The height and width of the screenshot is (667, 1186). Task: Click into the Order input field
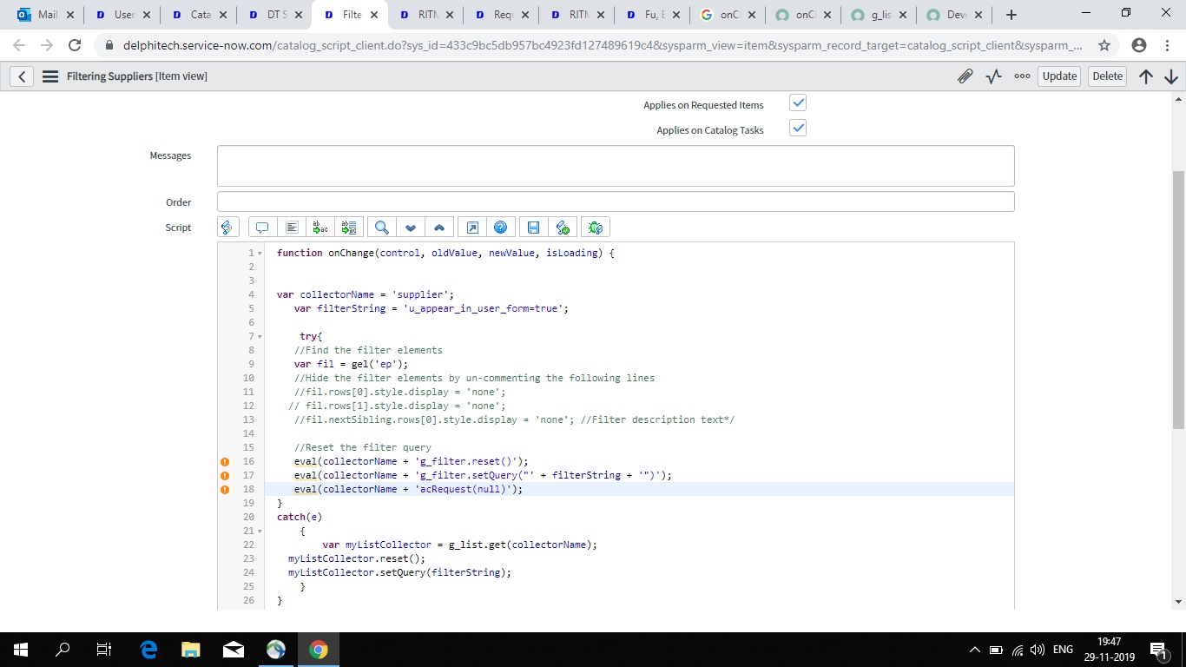tap(615, 201)
